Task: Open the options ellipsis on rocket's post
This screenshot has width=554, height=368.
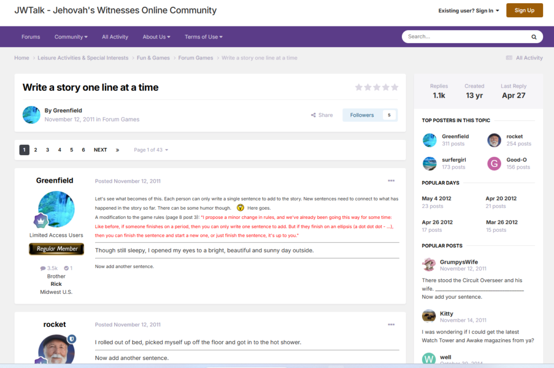Action: pos(391,324)
